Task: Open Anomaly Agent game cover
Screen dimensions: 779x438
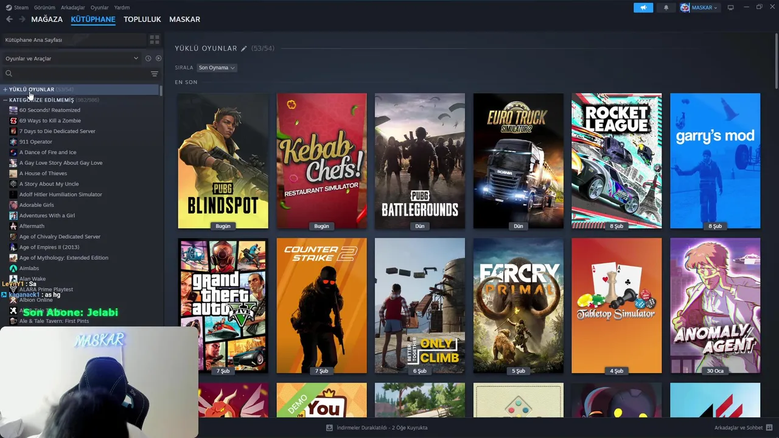Action: [x=715, y=305]
